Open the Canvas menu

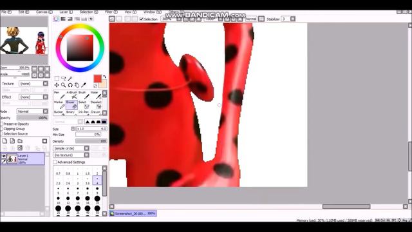[x=44, y=12]
